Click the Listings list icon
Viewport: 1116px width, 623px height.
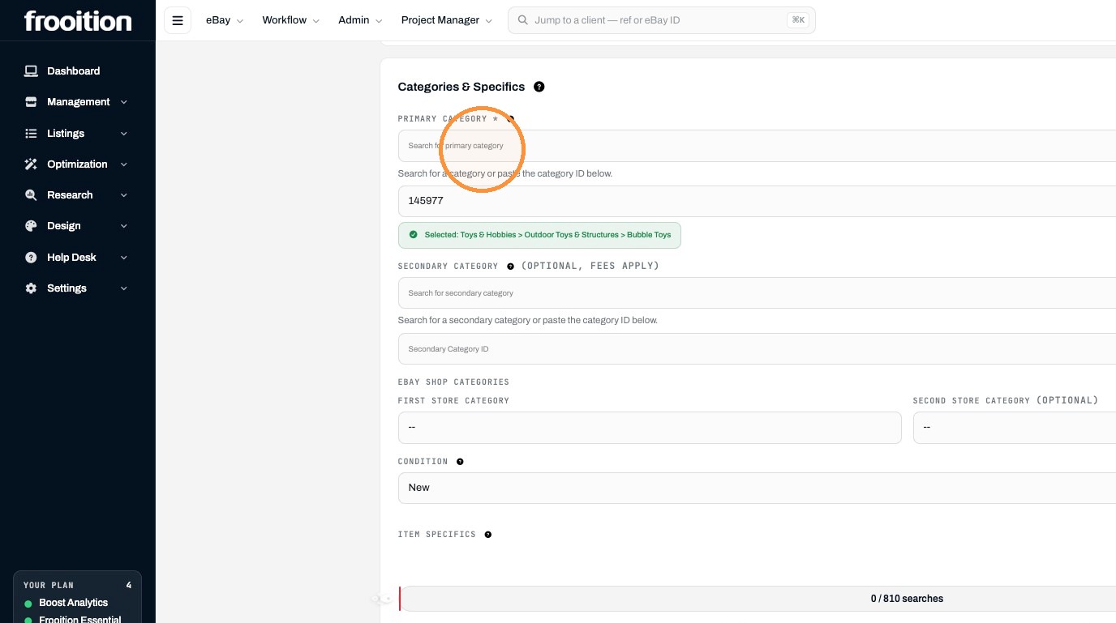31,133
